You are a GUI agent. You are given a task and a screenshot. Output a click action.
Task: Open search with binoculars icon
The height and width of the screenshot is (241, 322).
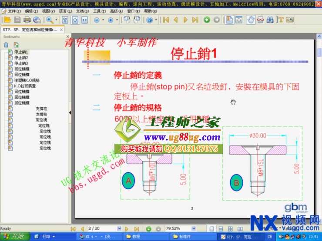pos(270,20)
